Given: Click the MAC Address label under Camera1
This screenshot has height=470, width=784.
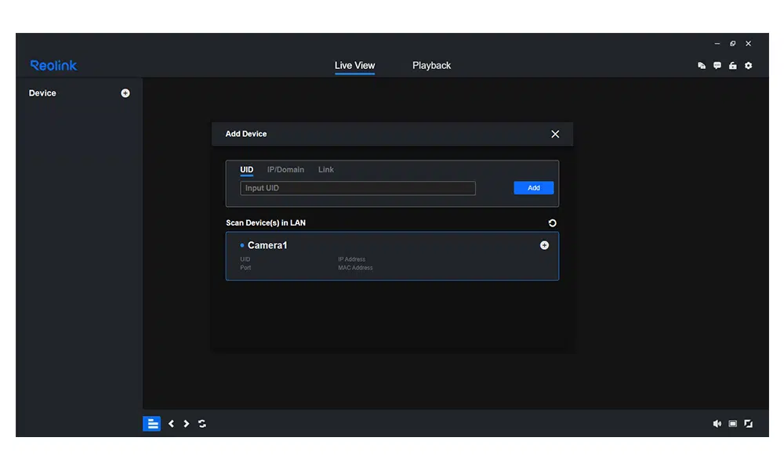Looking at the screenshot, I should point(355,268).
